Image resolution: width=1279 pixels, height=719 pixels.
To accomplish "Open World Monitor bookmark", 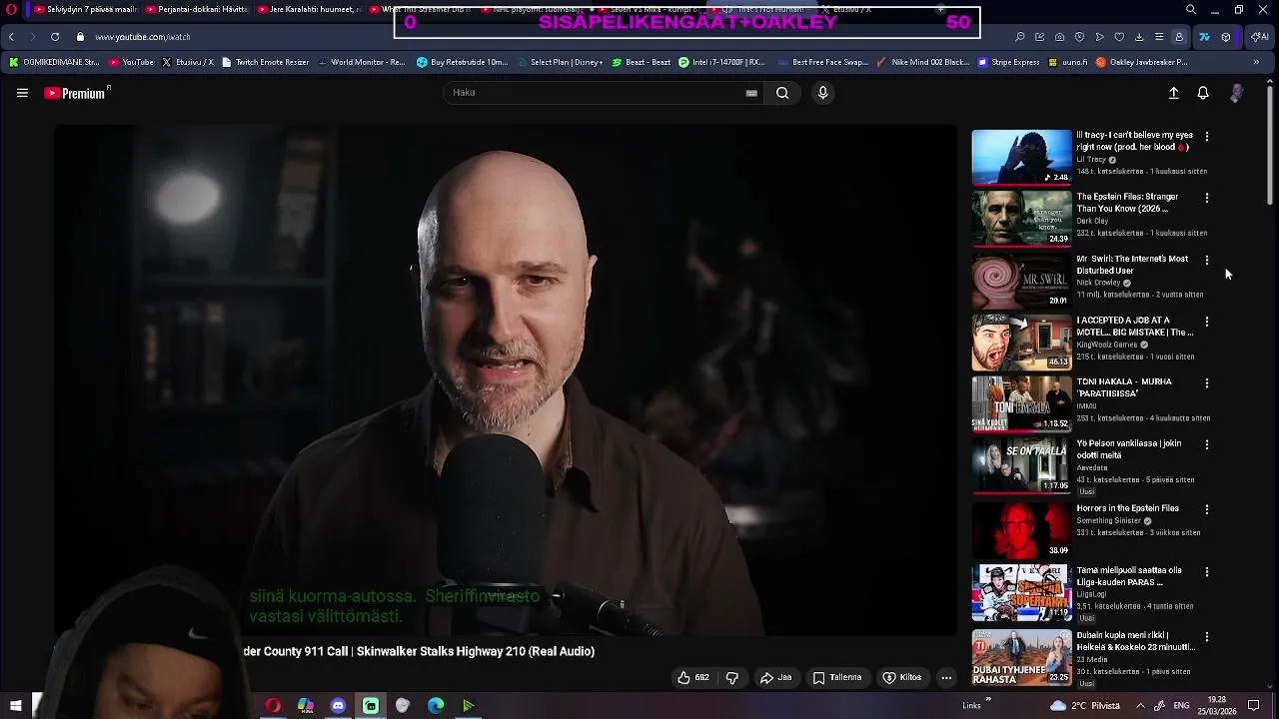I will (361, 62).
